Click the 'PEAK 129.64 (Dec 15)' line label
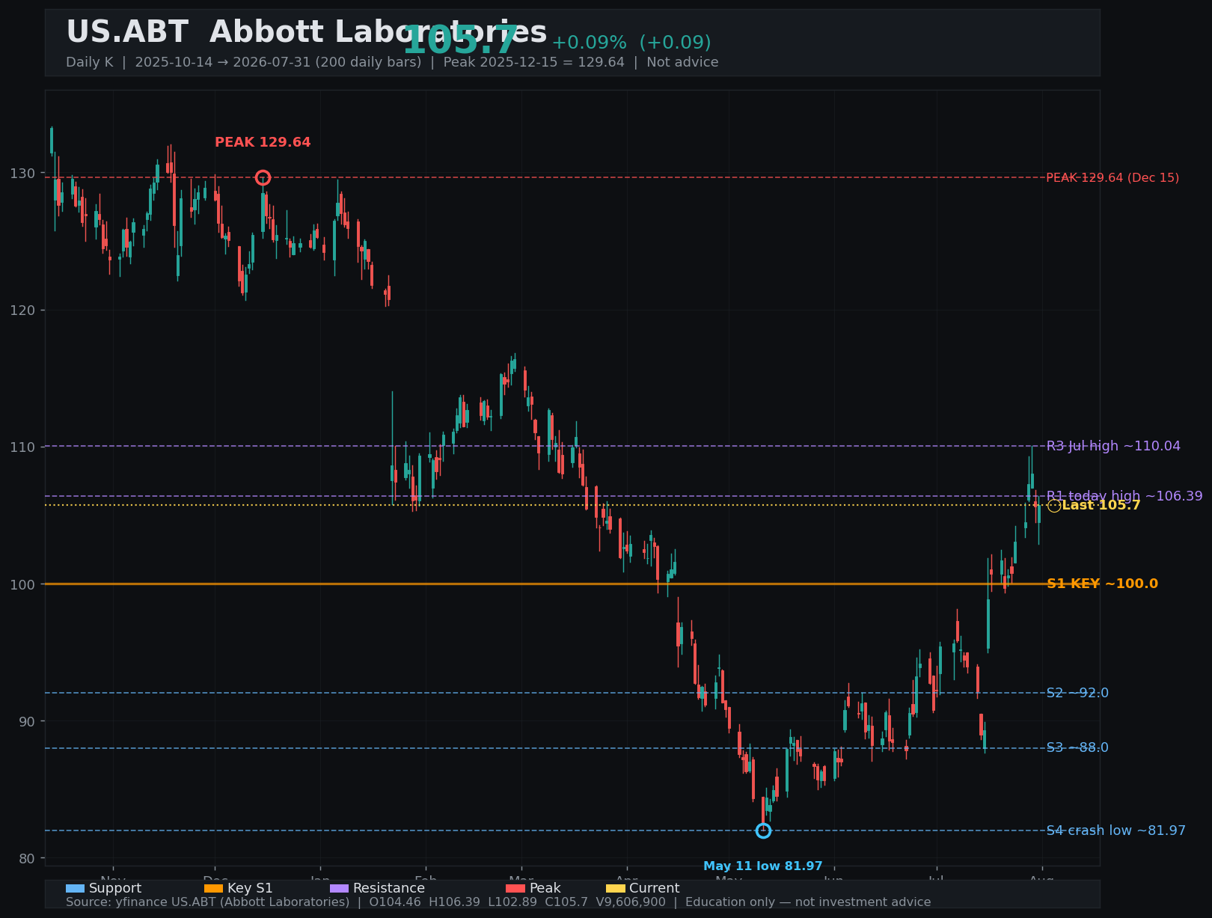This screenshot has height=918, width=1212. pos(1112,178)
